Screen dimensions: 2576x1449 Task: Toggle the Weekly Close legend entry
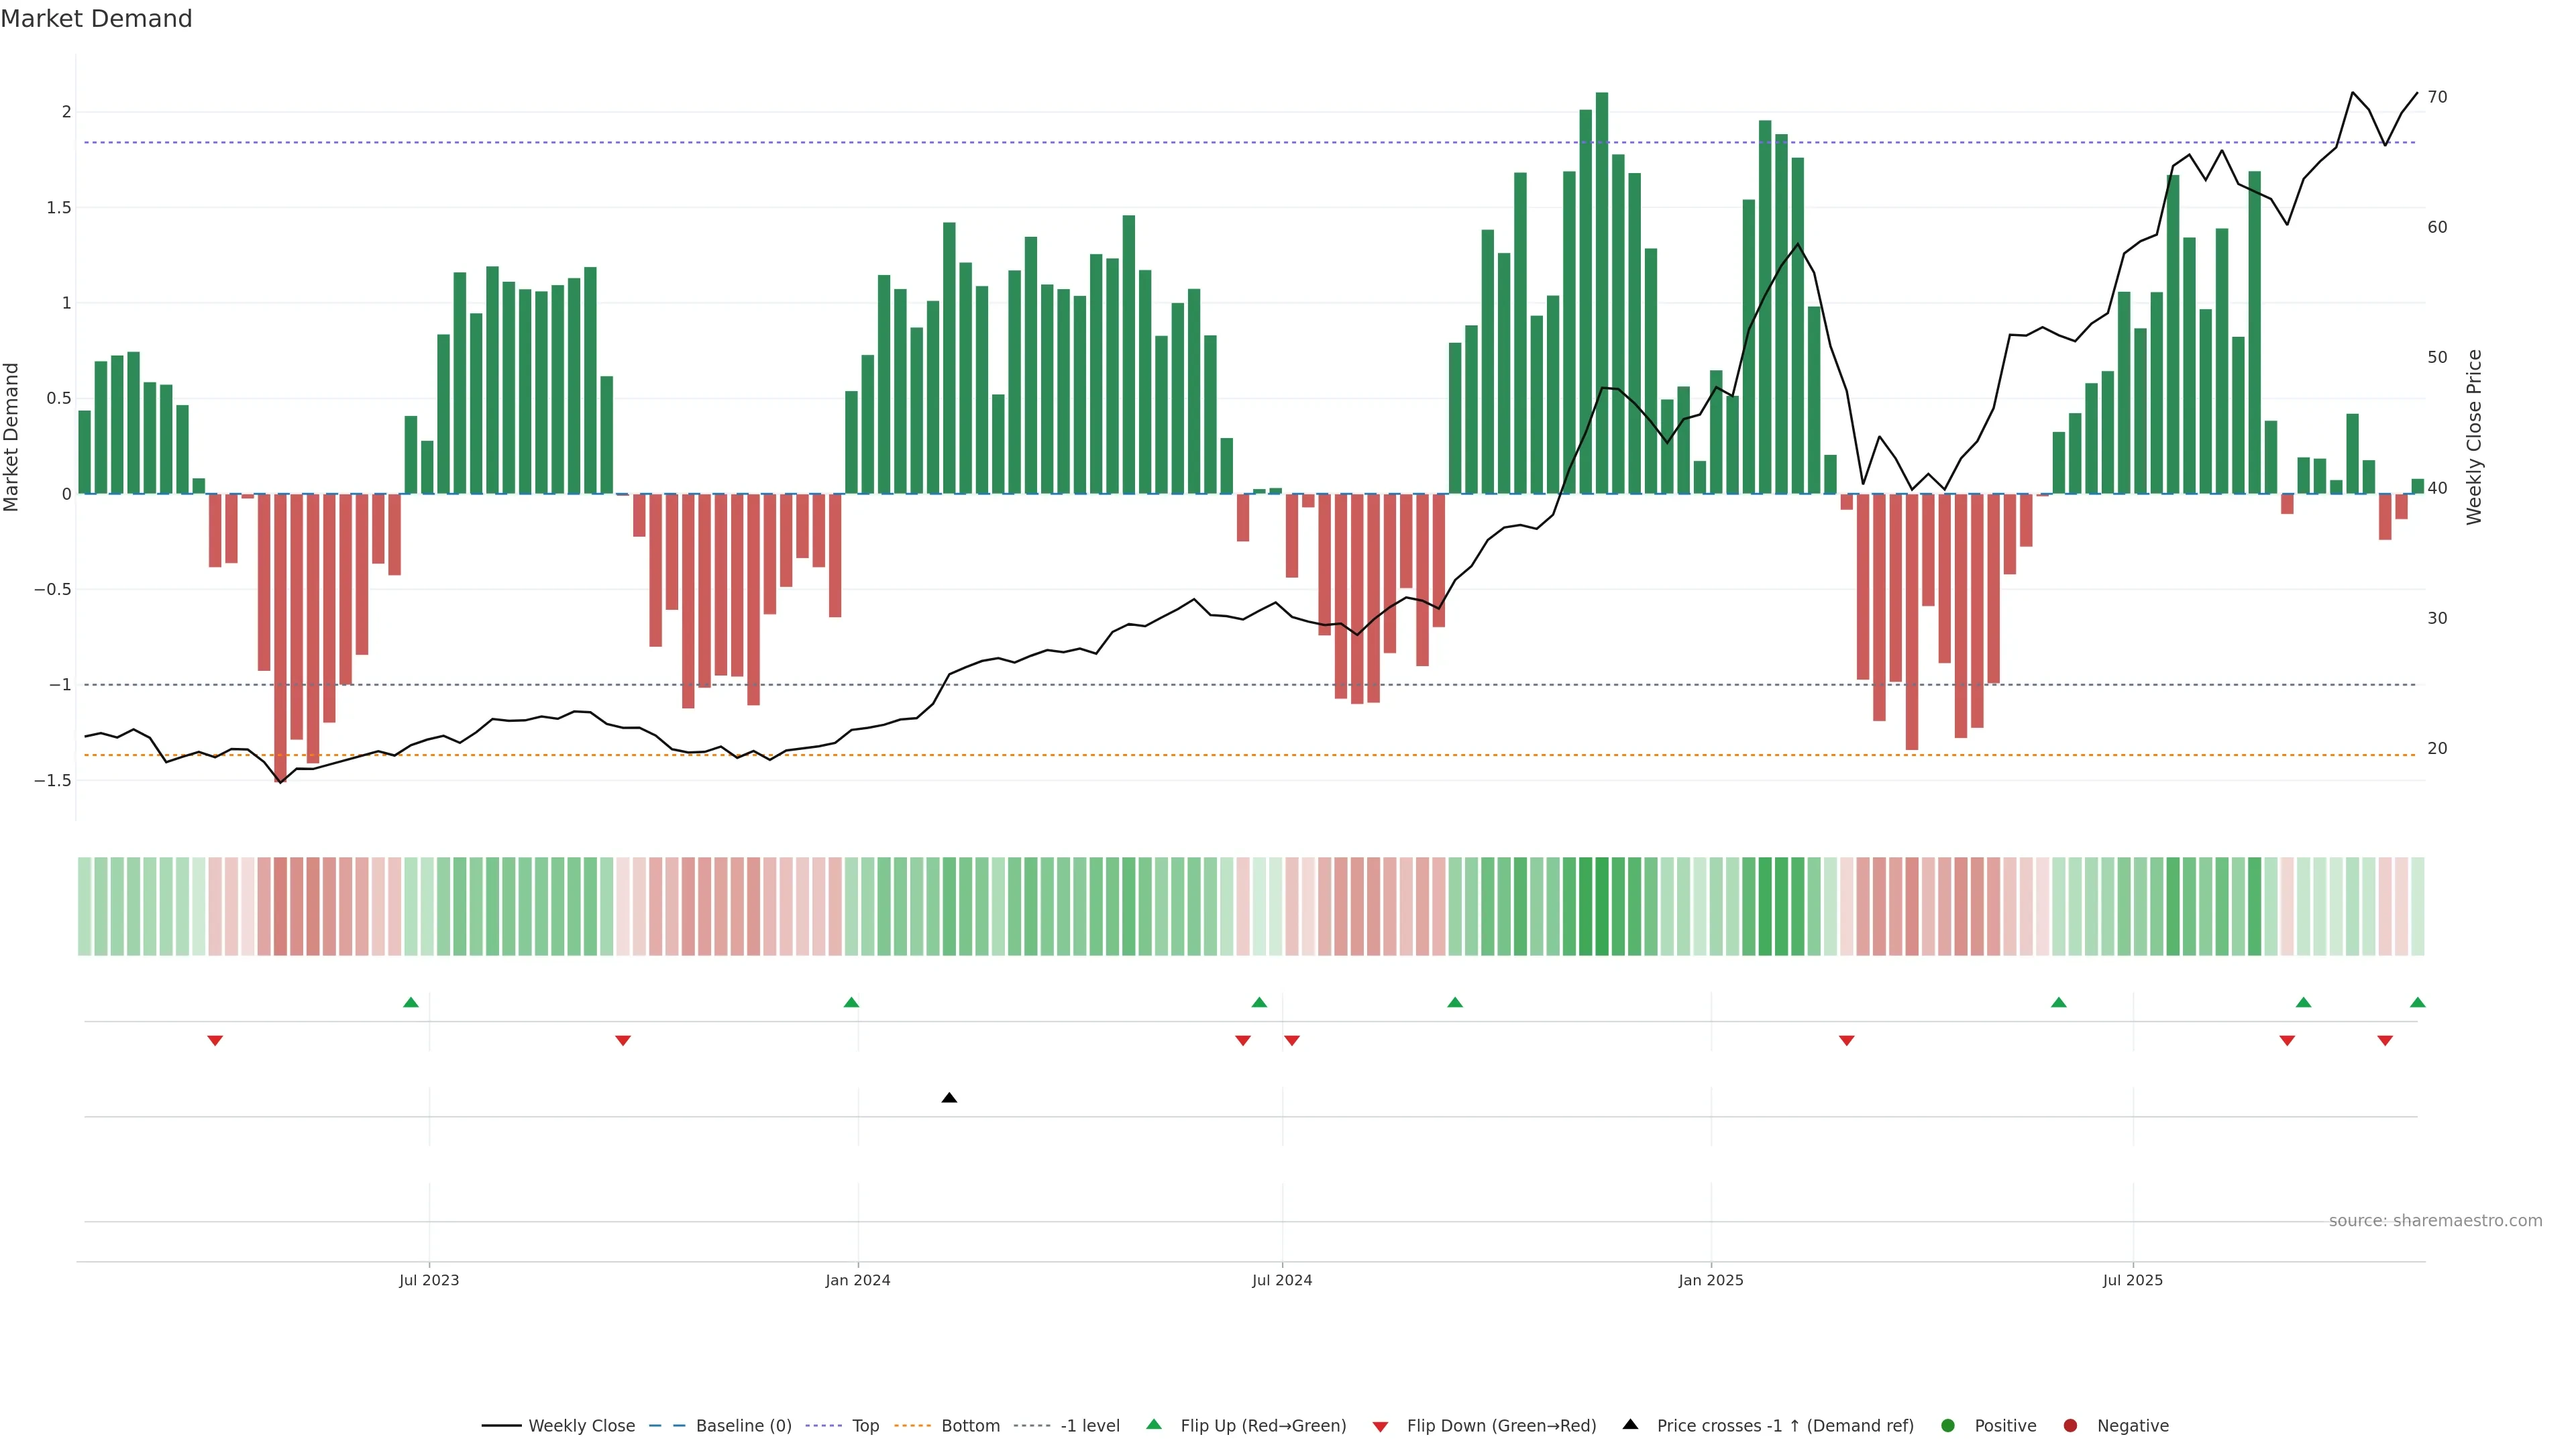tap(581, 1426)
